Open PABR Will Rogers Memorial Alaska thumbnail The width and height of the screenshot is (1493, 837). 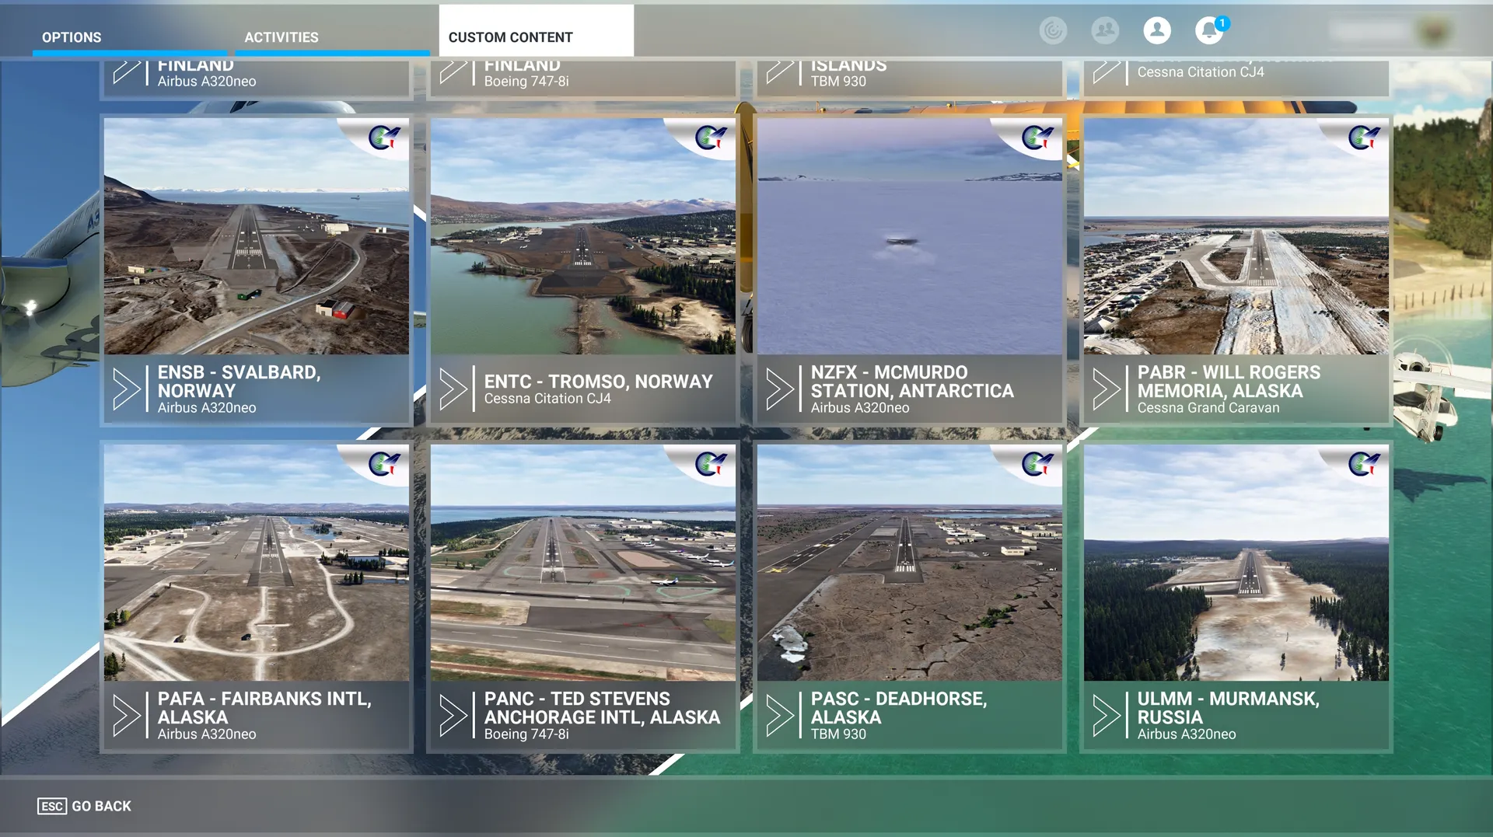[1236, 236]
